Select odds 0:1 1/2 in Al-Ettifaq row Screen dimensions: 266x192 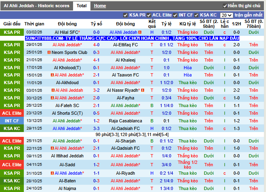[166, 45]
